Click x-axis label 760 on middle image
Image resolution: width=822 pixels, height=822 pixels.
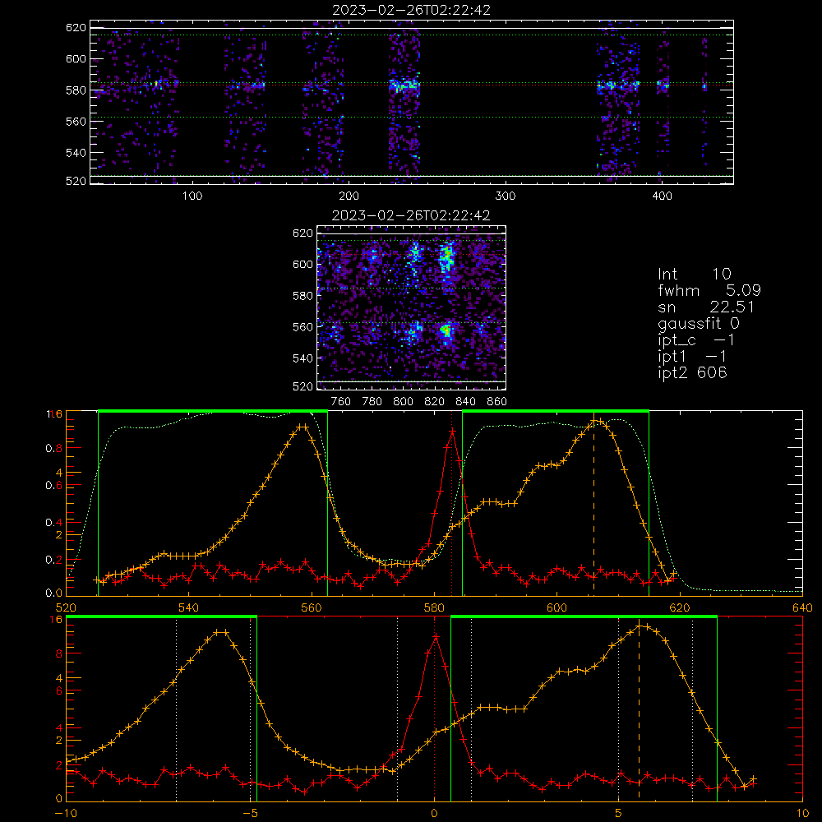pyautogui.click(x=341, y=402)
